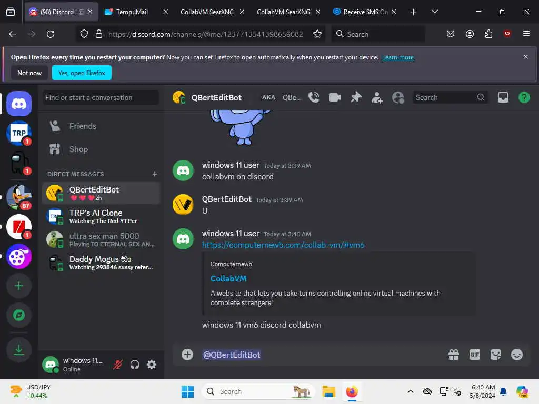Create DM plus next to Direct Messages
The height and width of the screenshot is (404, 539).
pos(155,174)
